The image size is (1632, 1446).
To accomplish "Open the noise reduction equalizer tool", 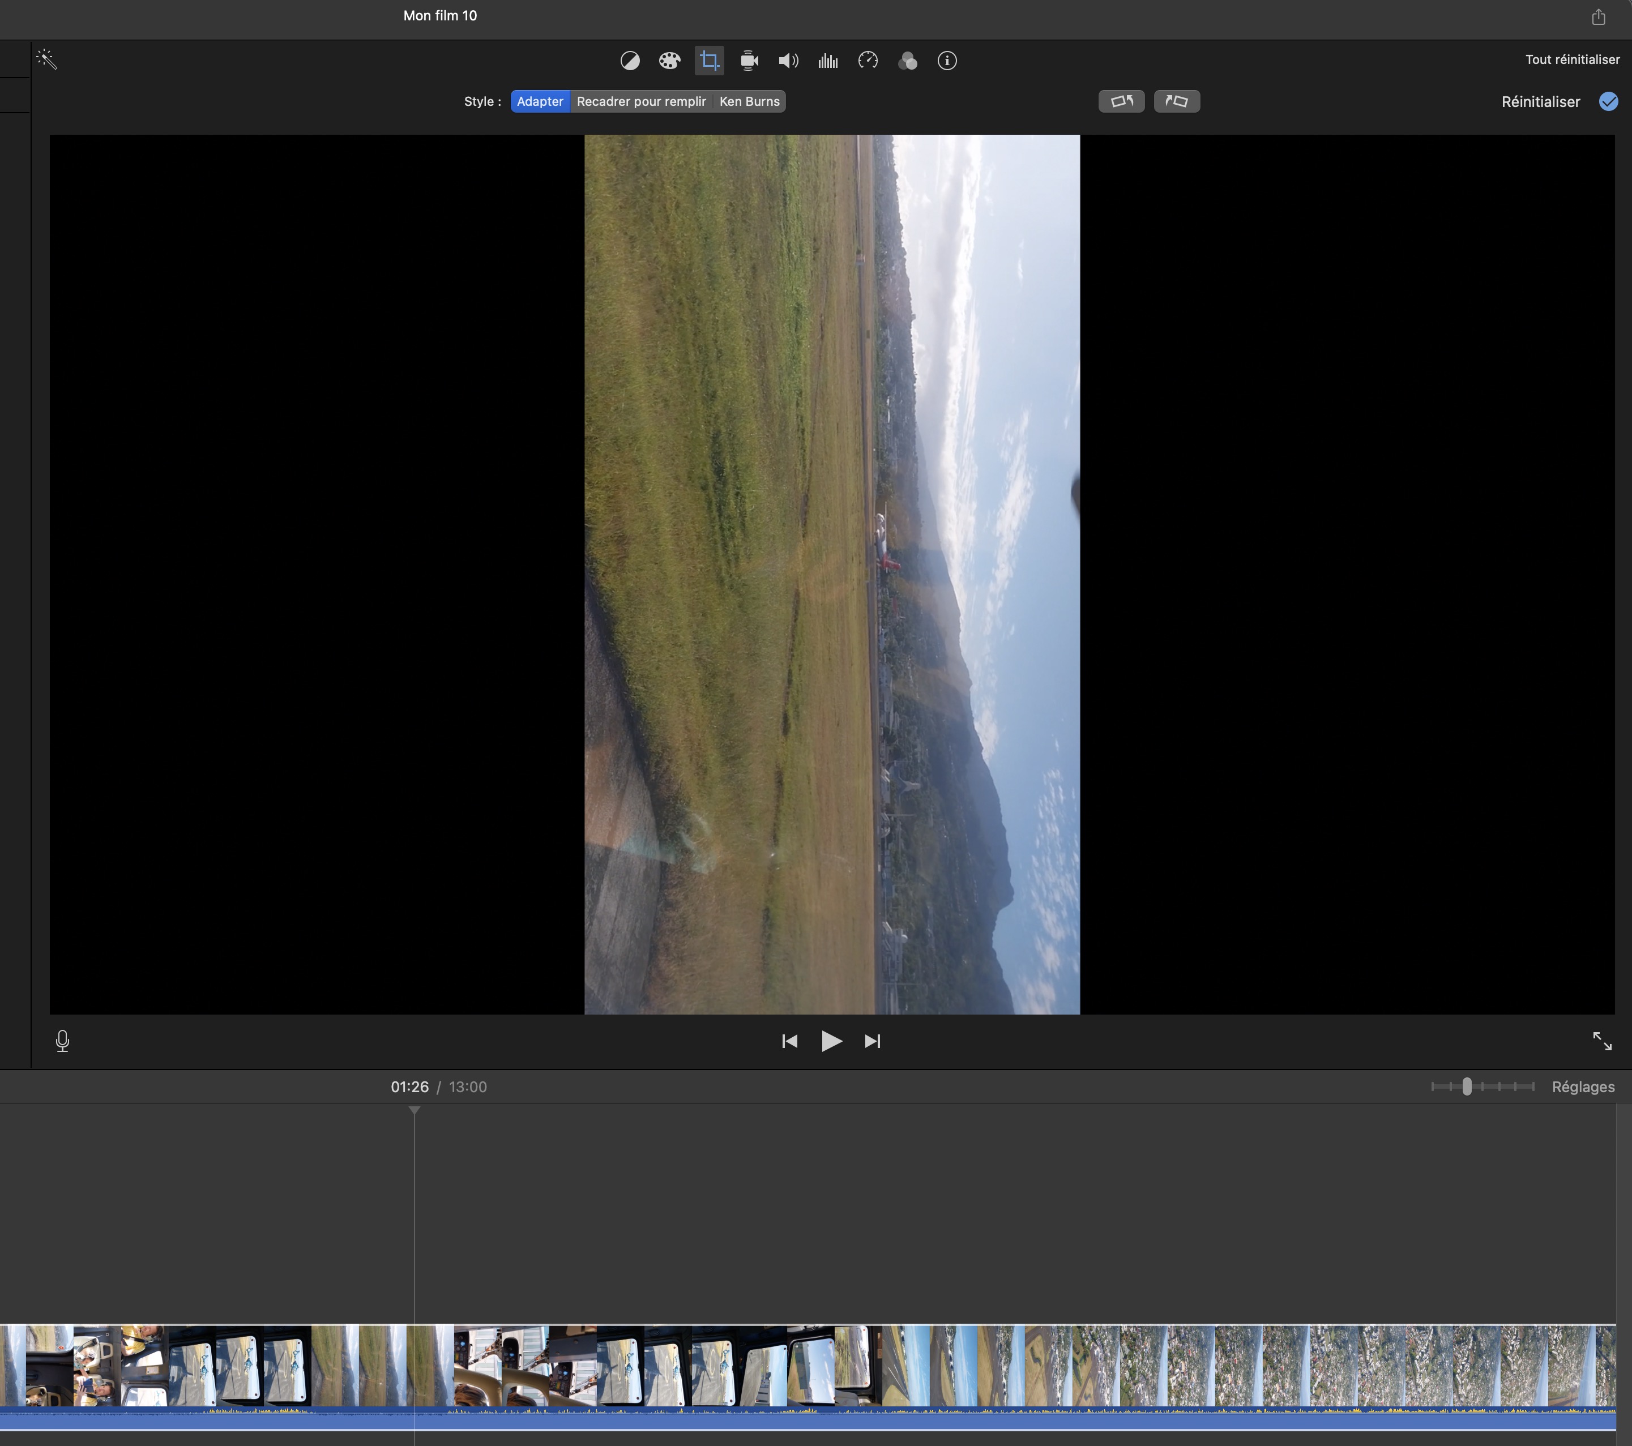I will click(x=828, y=61).
